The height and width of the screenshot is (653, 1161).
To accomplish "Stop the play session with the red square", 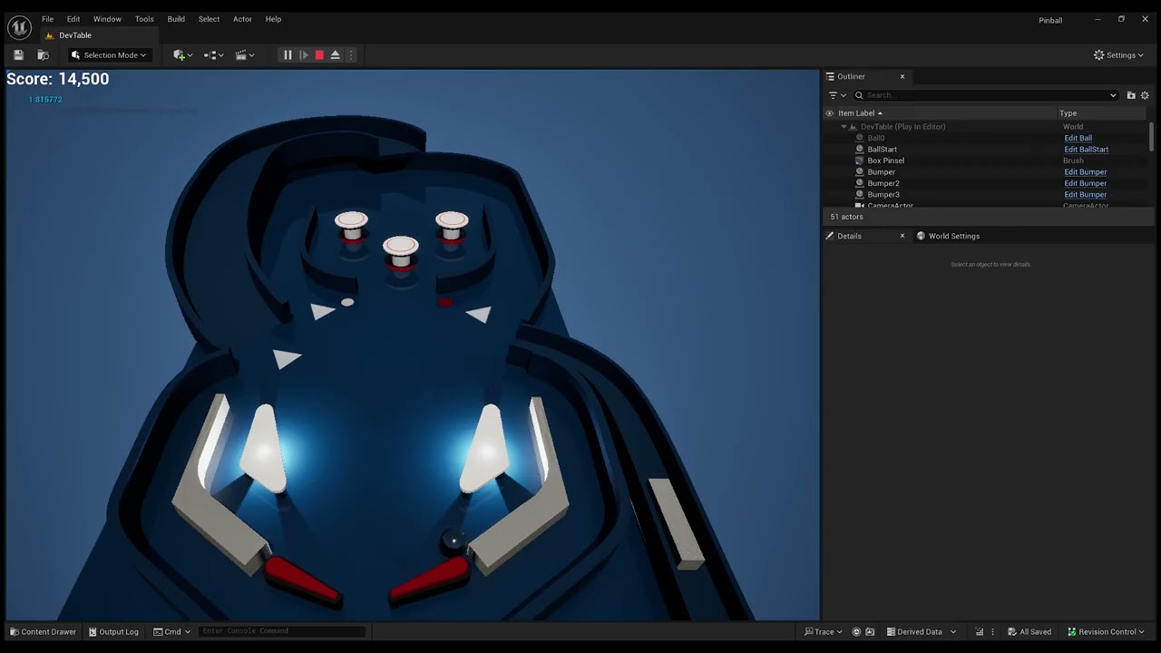I will pyautogui.click(x=319, y=55).
